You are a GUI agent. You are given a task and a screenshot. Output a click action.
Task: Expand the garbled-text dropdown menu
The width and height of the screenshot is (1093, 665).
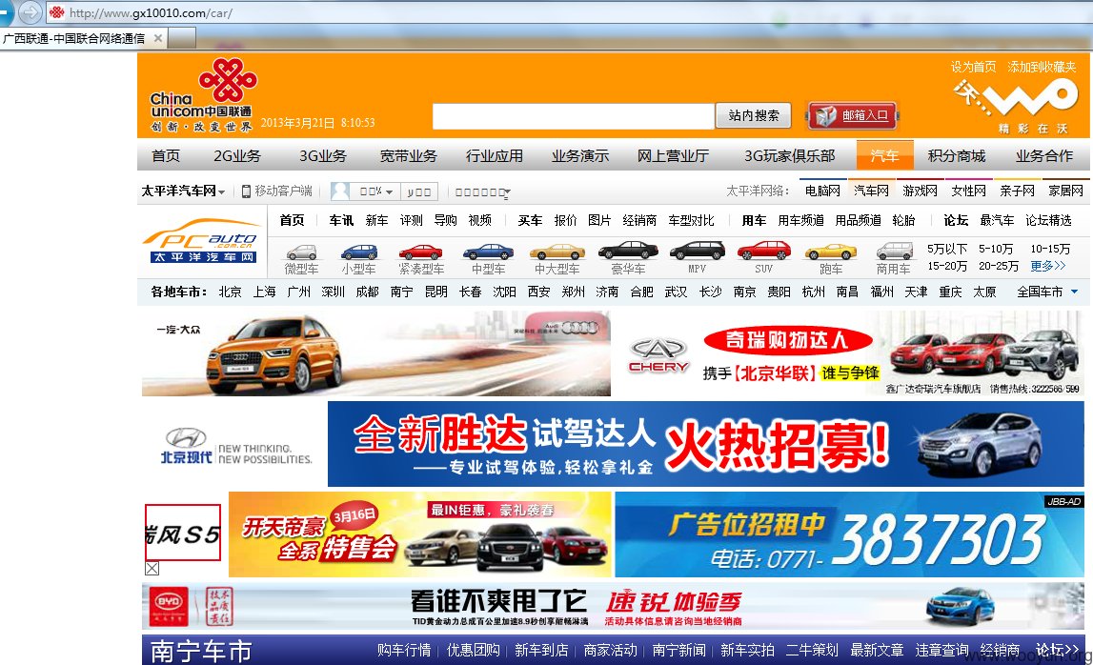click(483, 191)
